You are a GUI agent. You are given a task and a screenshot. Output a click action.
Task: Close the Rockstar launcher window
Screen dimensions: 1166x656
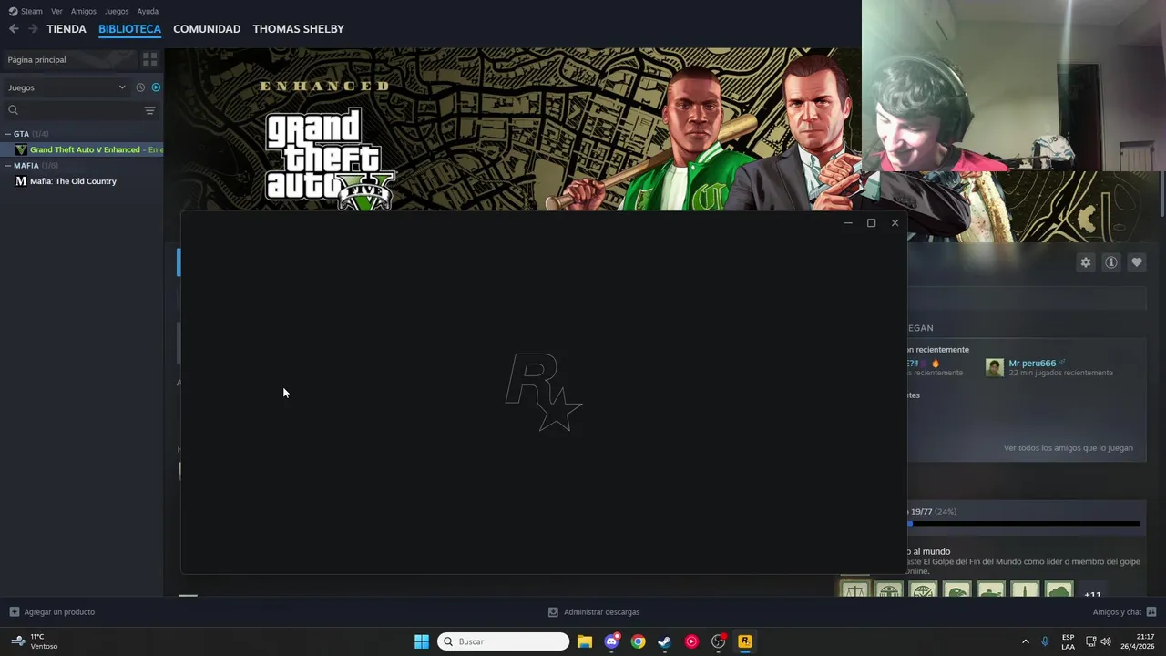click(895, 223)
